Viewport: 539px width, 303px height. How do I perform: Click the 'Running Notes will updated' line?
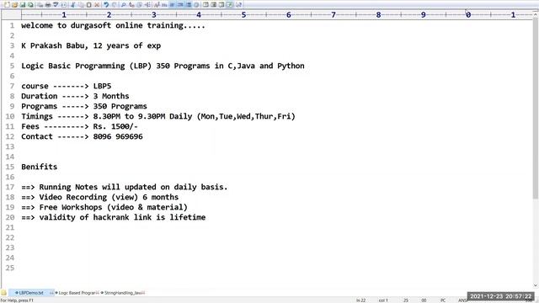(125, 187)
